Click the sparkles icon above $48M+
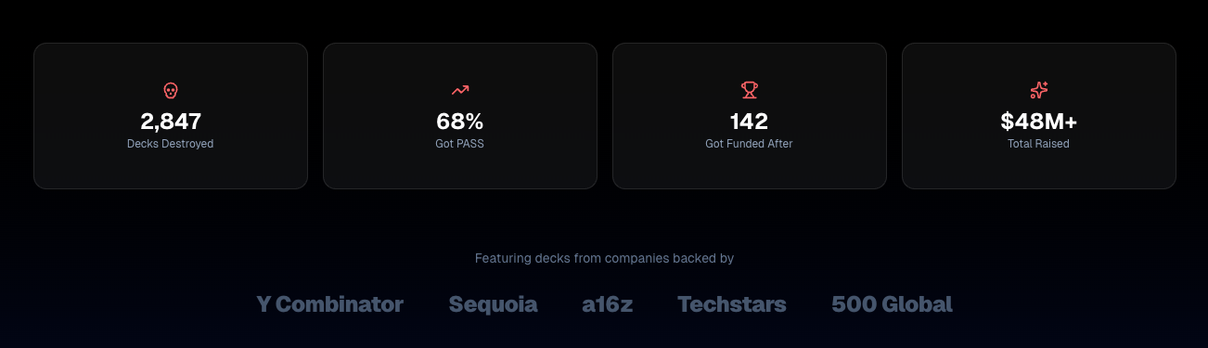1208x348 pixels. coord(1039,90)
